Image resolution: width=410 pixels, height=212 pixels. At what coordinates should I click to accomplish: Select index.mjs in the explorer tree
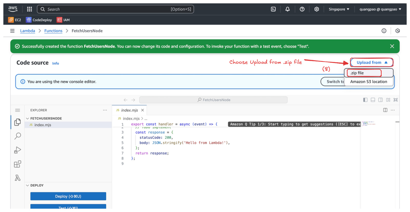click(68, 125)
